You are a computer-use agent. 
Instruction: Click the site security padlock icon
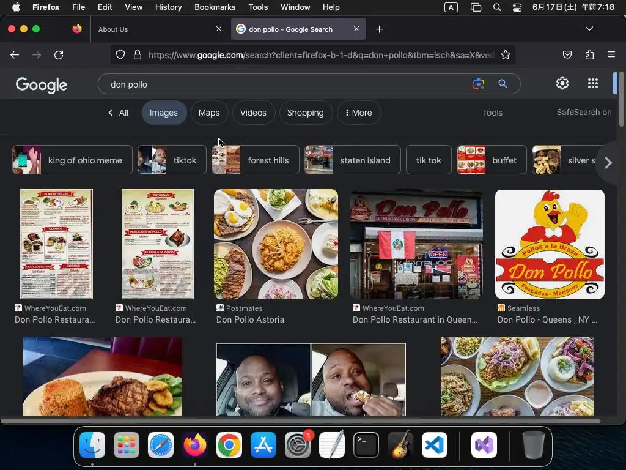point(138,54)
